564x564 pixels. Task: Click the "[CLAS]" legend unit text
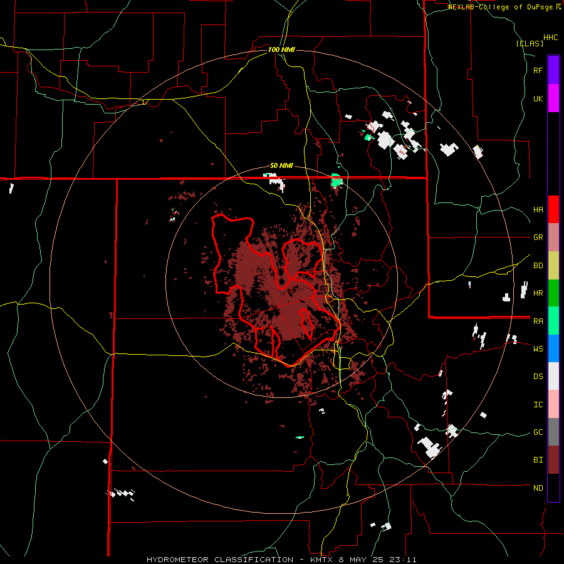[530, 44]
